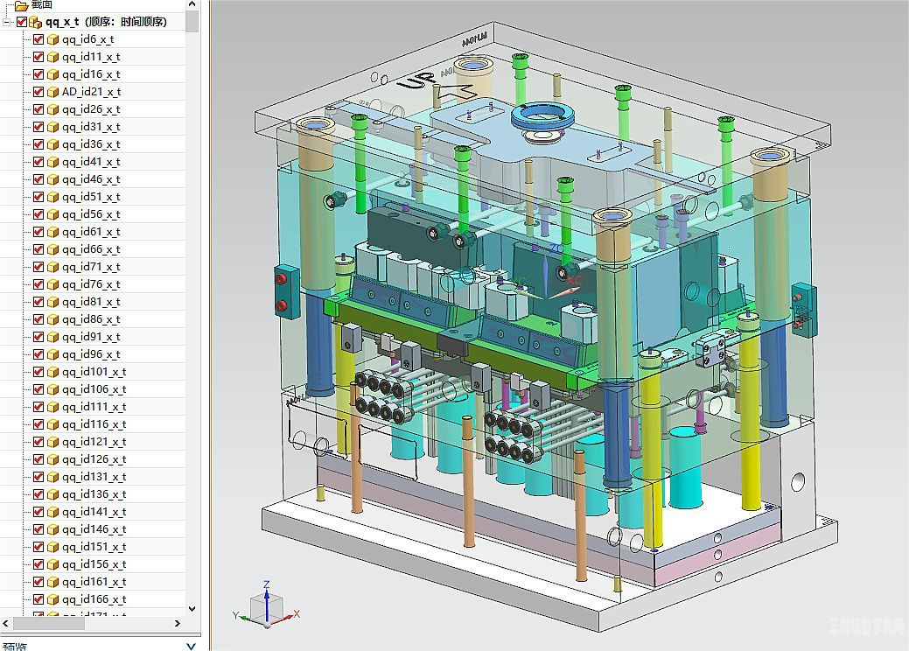Select the qq_id161_x_t tree row
The width and height of the screenshot is (909, 651).
click(93, 581)
